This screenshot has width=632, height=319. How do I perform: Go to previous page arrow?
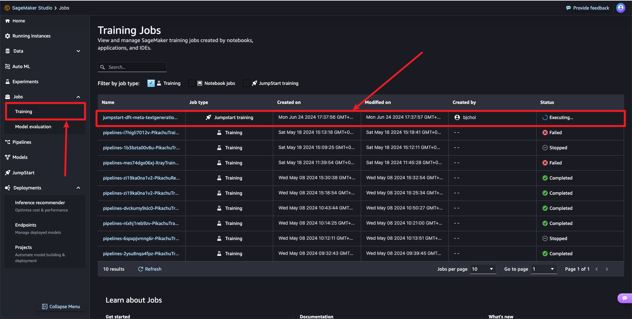(596, 269)
